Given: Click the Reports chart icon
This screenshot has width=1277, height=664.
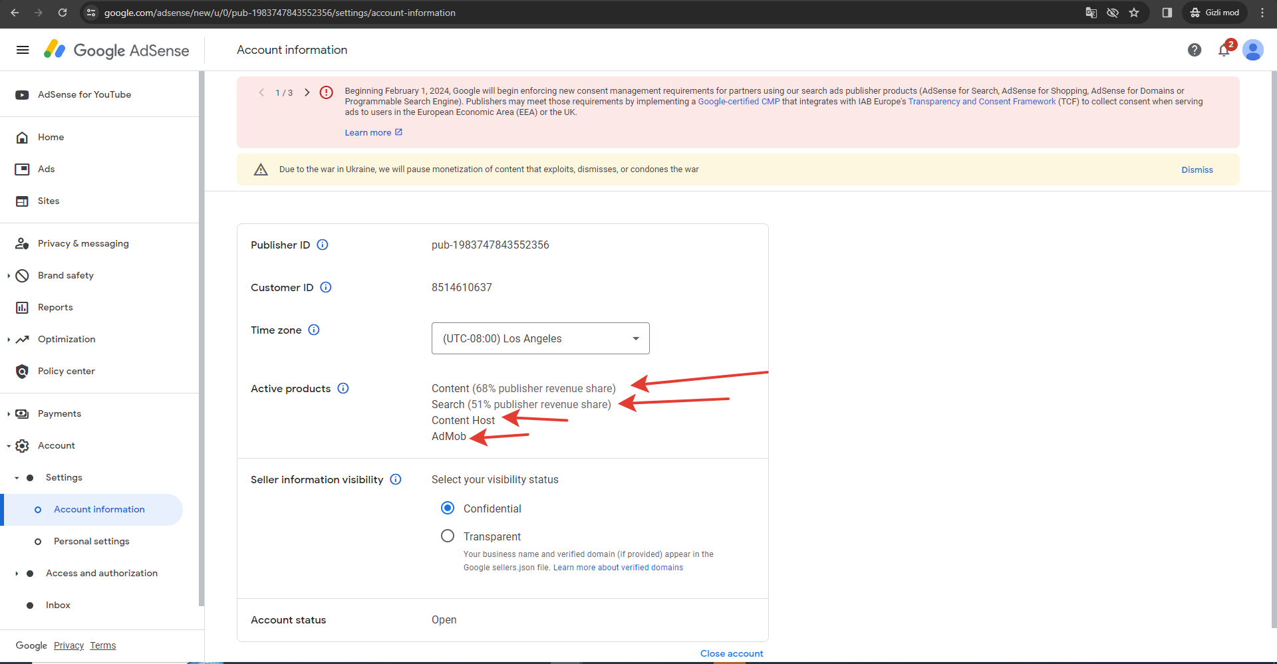Looking at the screenshot, I should click(x=22, y=308).
